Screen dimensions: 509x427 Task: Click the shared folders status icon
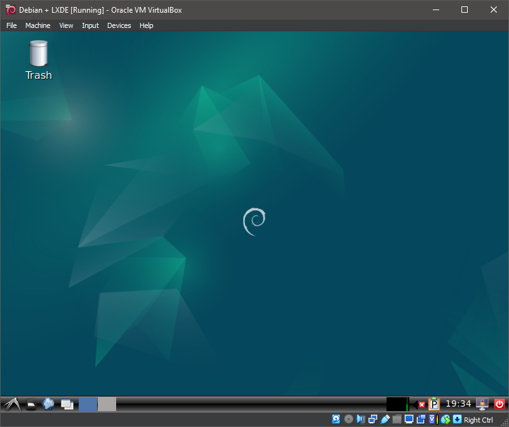tap(397, 419)
